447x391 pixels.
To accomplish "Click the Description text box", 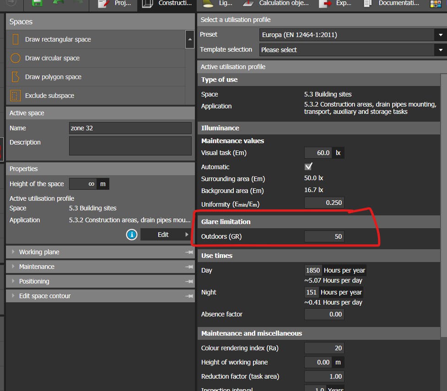I will [130, 146].
